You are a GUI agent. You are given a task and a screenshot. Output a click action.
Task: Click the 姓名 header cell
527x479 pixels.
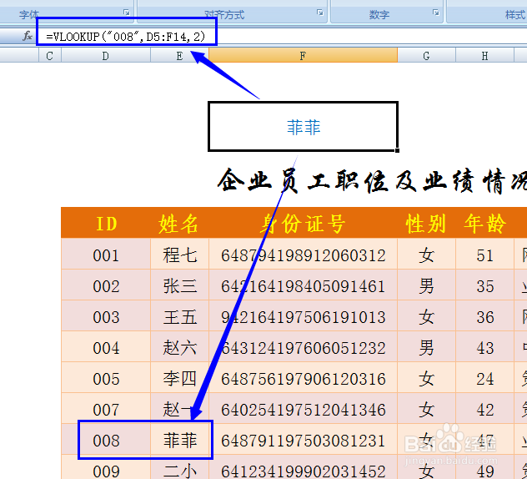[179, 223]
